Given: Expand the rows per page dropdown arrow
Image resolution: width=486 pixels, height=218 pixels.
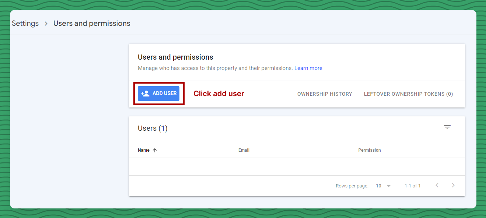Looking at the screenshot, I should [x=389, y=186].
